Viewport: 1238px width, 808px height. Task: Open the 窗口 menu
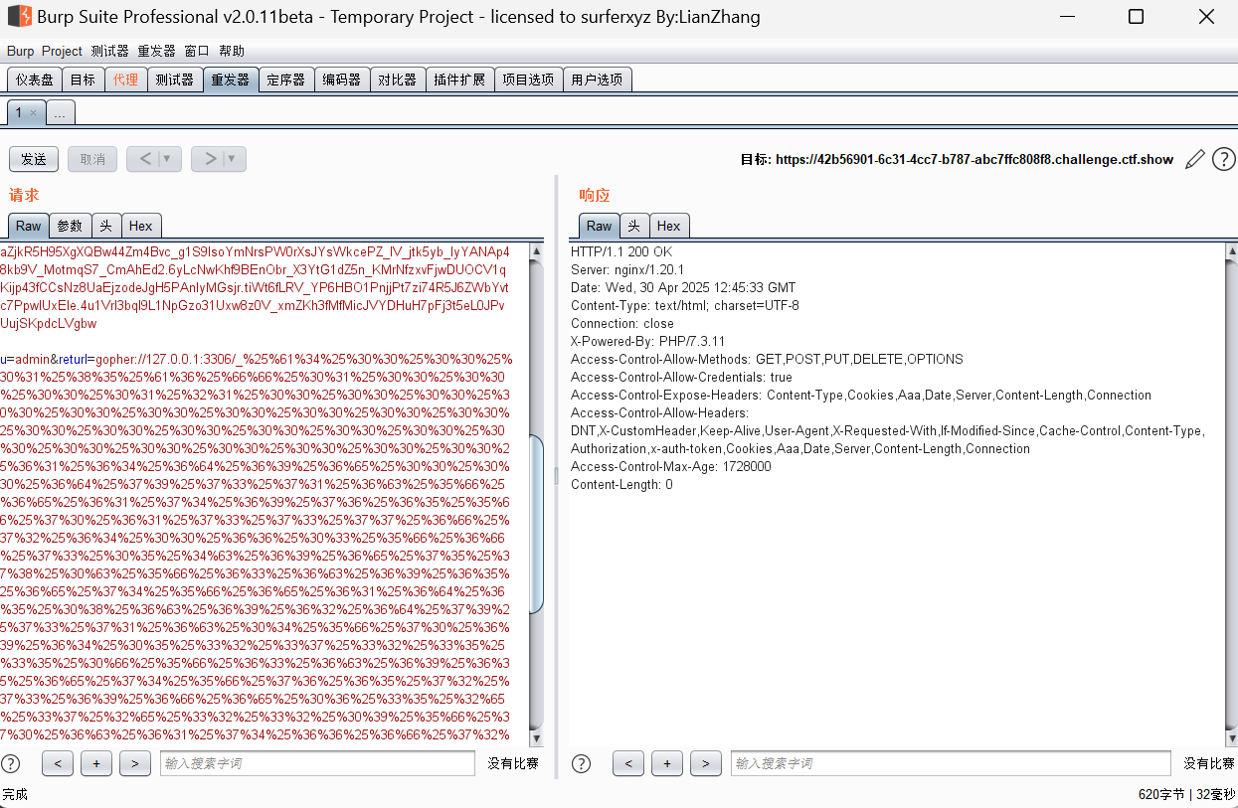197,51
